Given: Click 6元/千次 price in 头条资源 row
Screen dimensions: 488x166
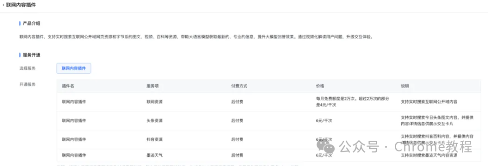Looking at the screenshot, I should 324,121.
